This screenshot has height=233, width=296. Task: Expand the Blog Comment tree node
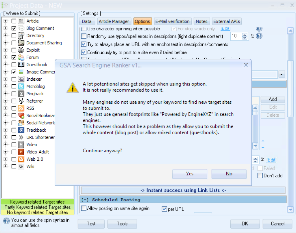click(5, 28)
